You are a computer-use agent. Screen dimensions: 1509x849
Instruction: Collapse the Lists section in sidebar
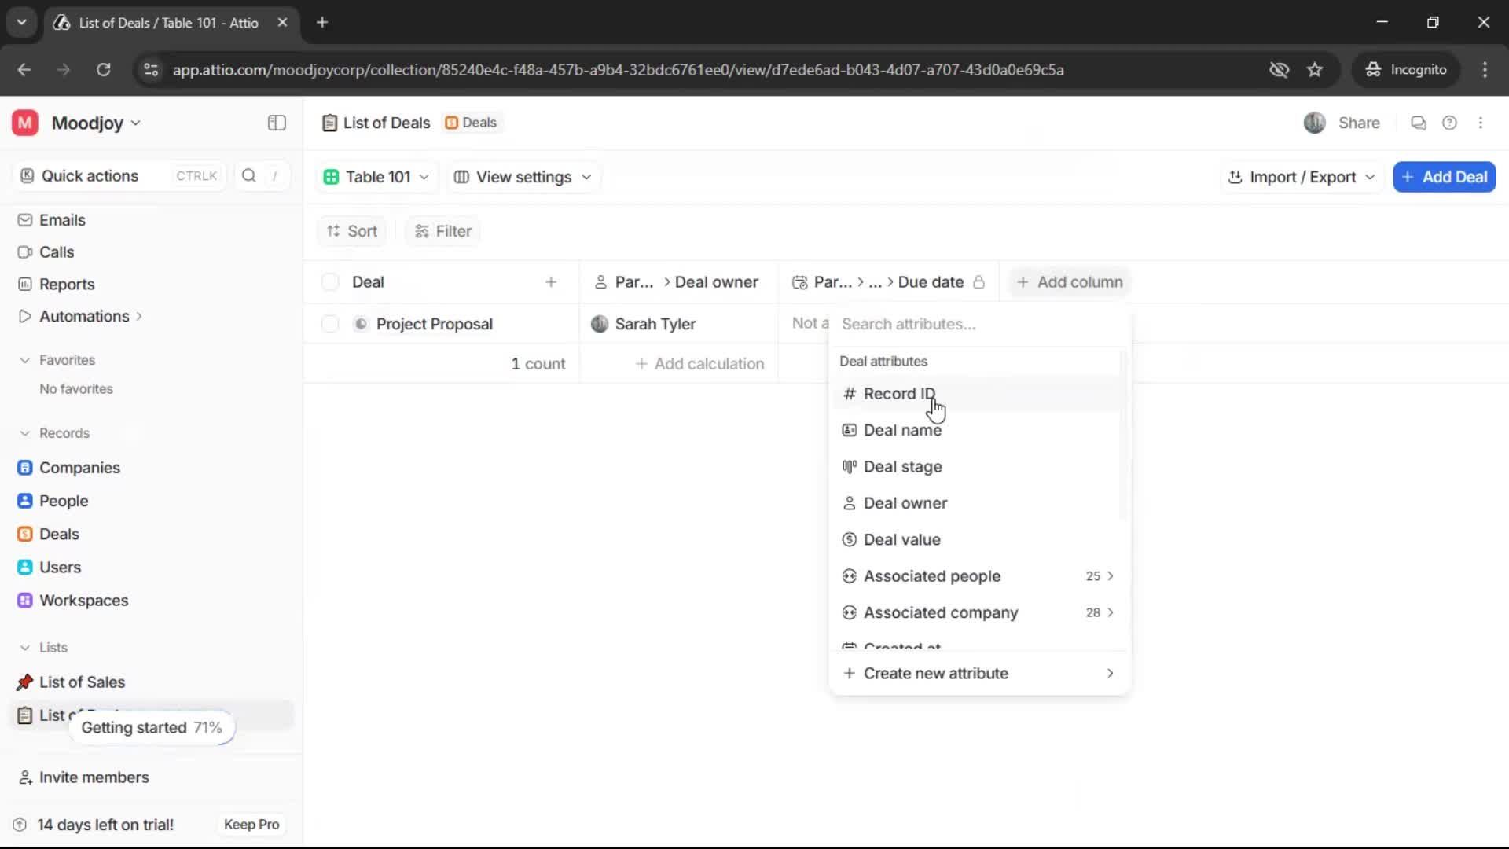point(24,647)
